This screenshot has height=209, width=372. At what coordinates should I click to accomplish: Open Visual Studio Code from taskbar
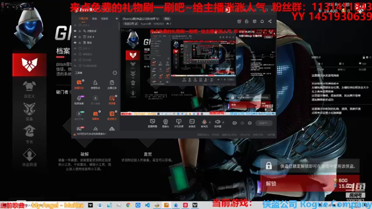click(x=147, y=205)
